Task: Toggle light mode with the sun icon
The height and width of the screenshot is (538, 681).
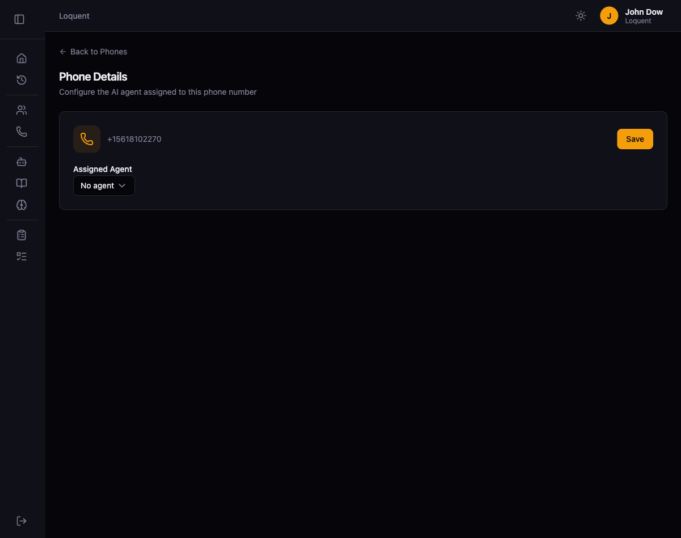Action: pyautogui.click(x=581, y=15)
